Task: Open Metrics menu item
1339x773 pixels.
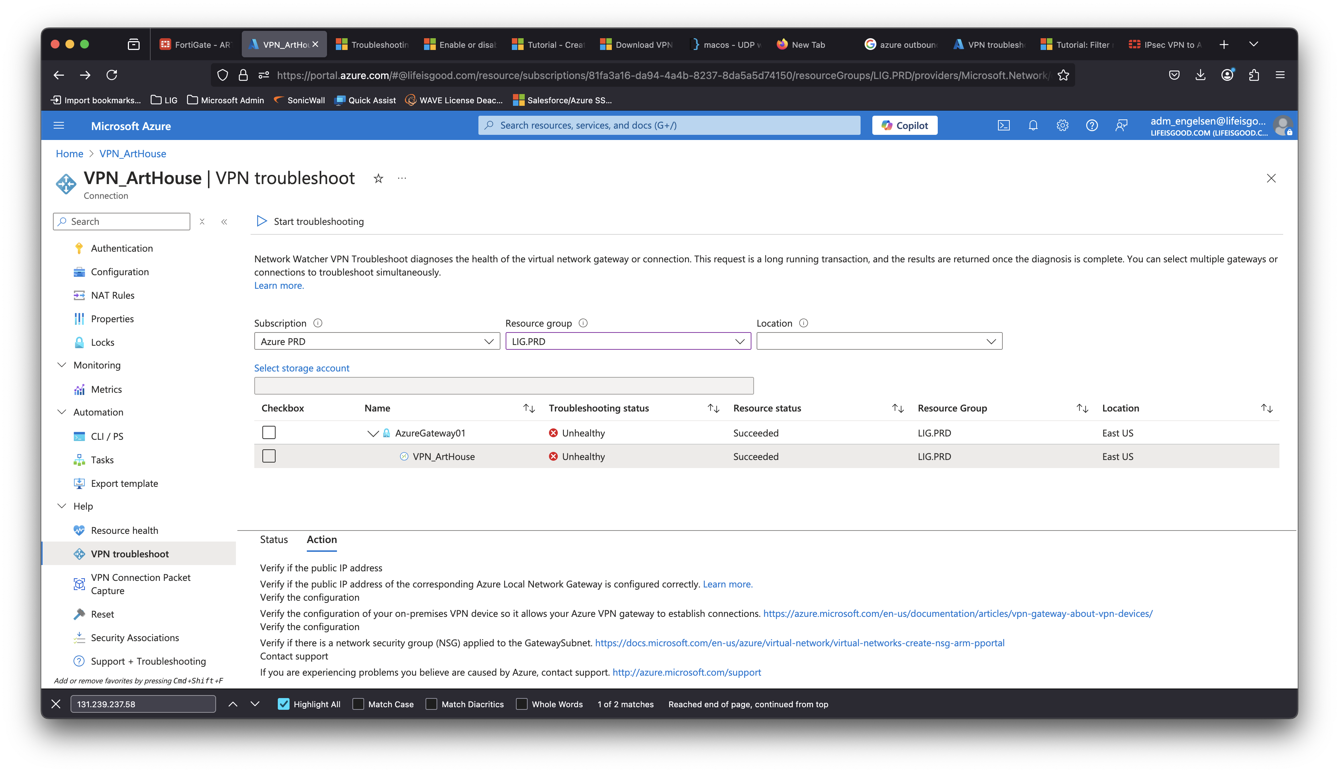Action: (x=106, y=389)
